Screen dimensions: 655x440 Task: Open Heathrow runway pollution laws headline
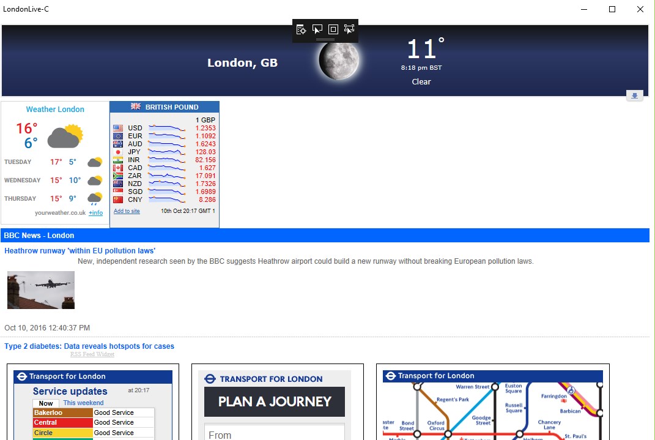(80, 251)
